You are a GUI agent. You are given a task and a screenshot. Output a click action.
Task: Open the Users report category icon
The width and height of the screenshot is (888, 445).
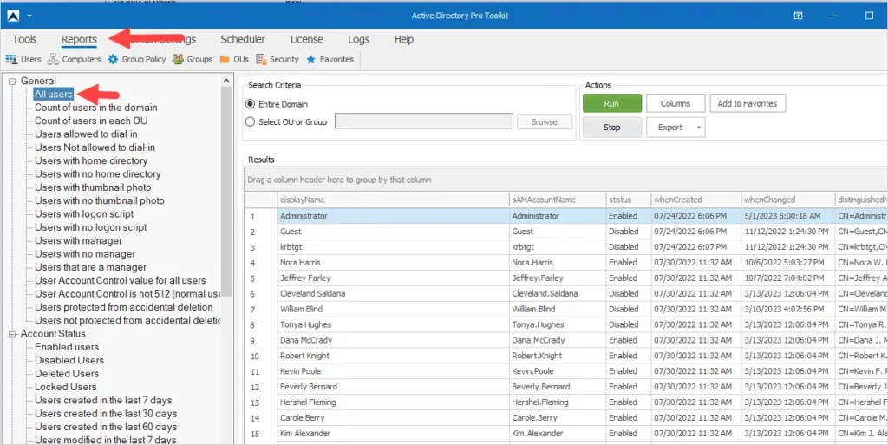point(10,59)
